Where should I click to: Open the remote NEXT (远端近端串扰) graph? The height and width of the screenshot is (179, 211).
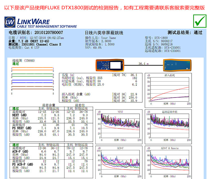168,127
